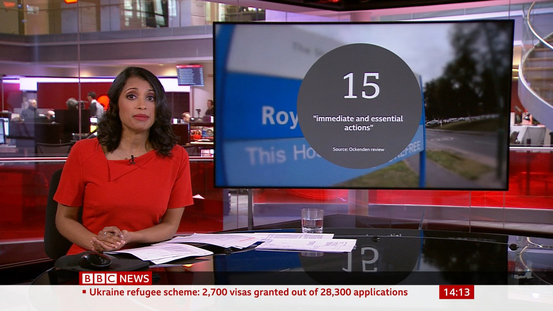This screenshot has width=553, height=311.
Task: Click the hanging monitor in the newsroom background
Action: [190, 75]
